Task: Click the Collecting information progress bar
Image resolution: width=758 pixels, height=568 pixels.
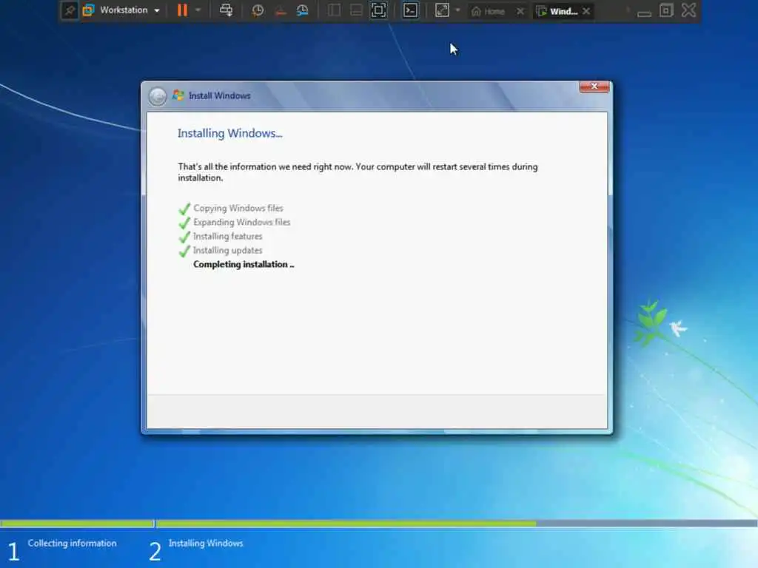Action: point(77,524)
